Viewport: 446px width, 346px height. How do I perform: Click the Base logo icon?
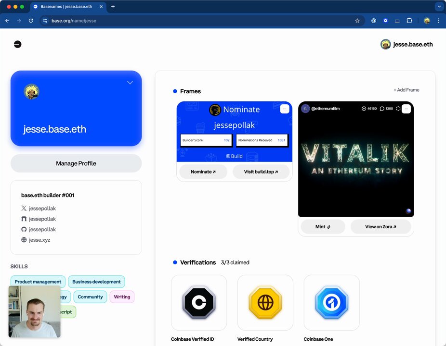[x=18, y=44]
